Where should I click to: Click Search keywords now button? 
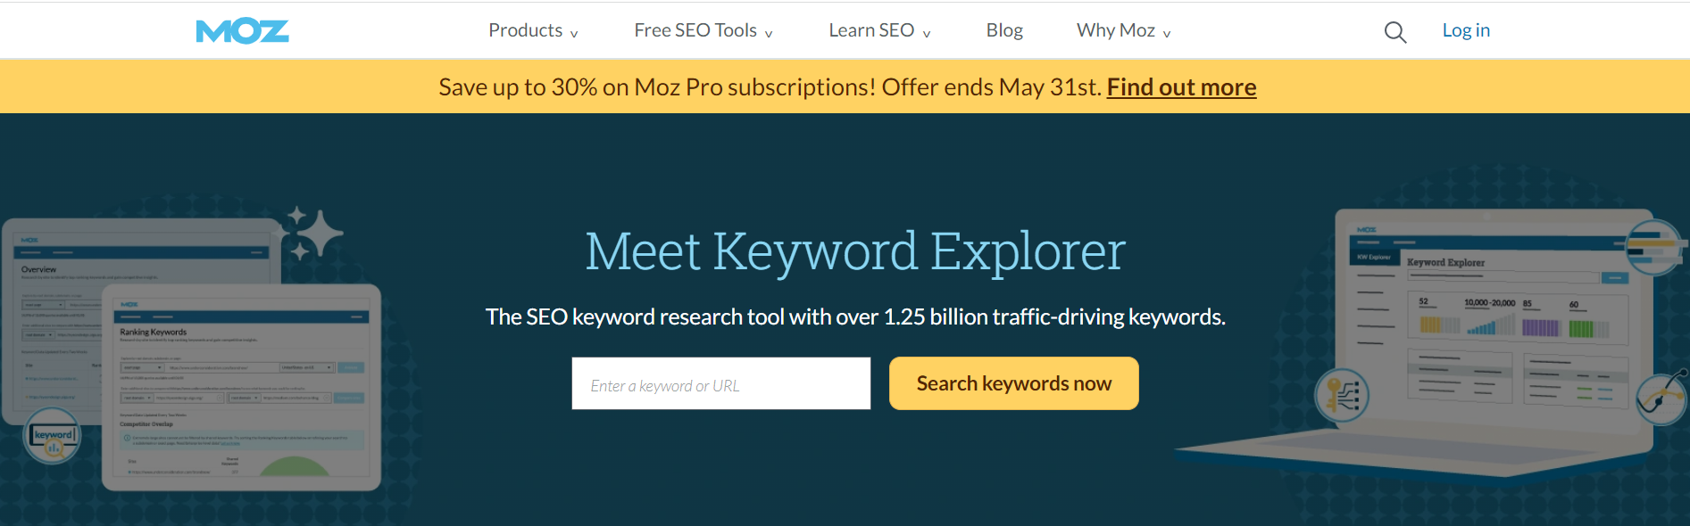[1014, 383]
